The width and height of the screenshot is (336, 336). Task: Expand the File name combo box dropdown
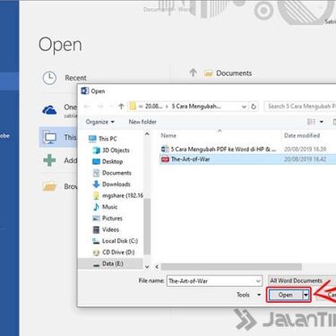click(x=258, y=281)
